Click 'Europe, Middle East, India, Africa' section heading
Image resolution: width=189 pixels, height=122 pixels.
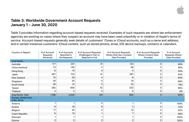22,99
